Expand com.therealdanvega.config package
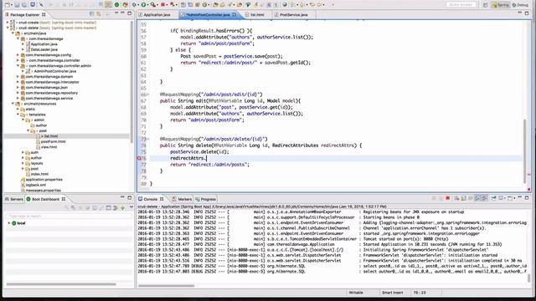The height and width of the screenshot is (301, 536). (x=18, y=55)
